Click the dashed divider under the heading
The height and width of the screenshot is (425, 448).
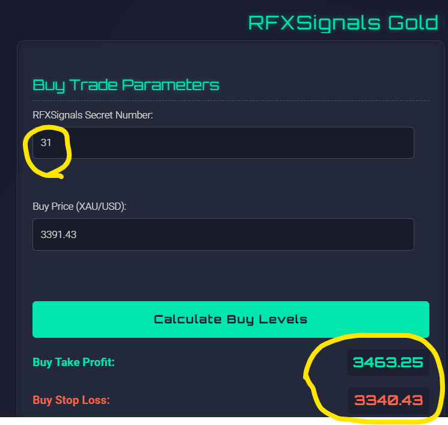coord(230,100)
